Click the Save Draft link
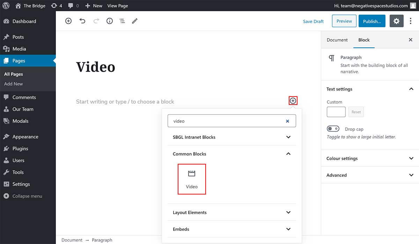The height and width of the screenshot is (244, 419). [x=313, y=21]
